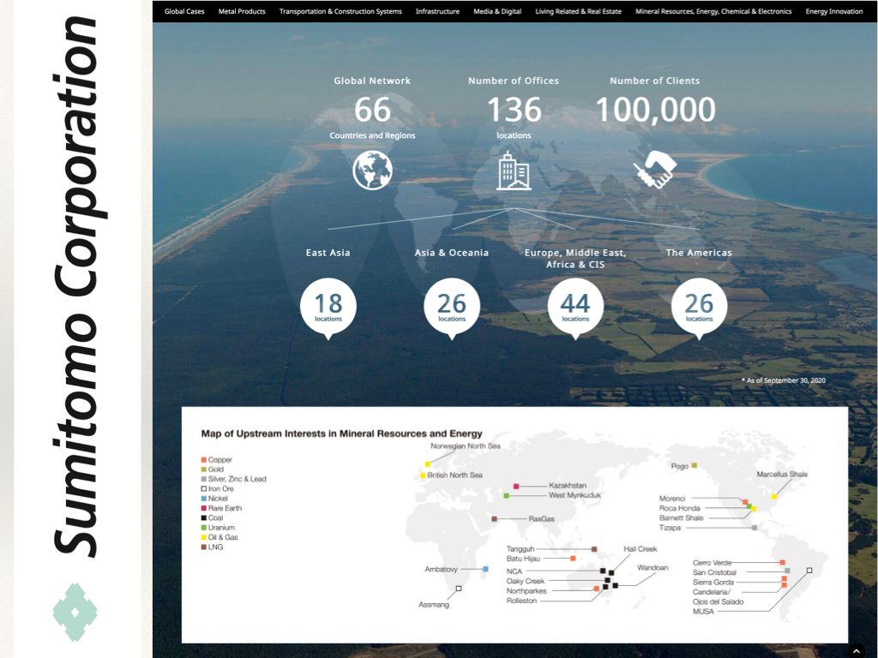The width and height of the screenshot is (878, 658).
Task: Click the MUSA label
Action: coord(703,612)
